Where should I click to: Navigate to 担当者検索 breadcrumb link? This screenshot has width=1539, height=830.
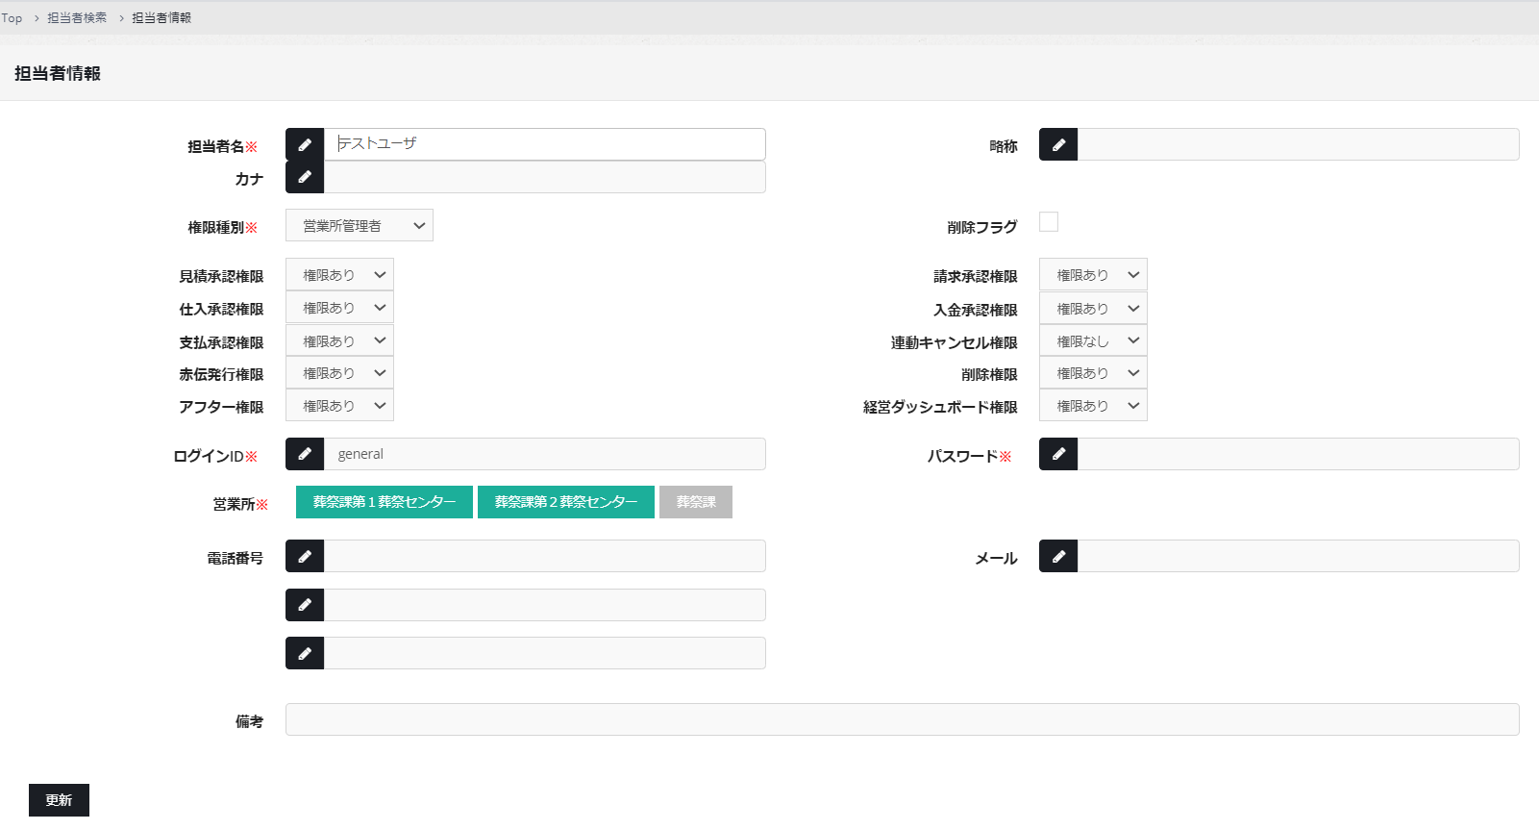[77, 17]
